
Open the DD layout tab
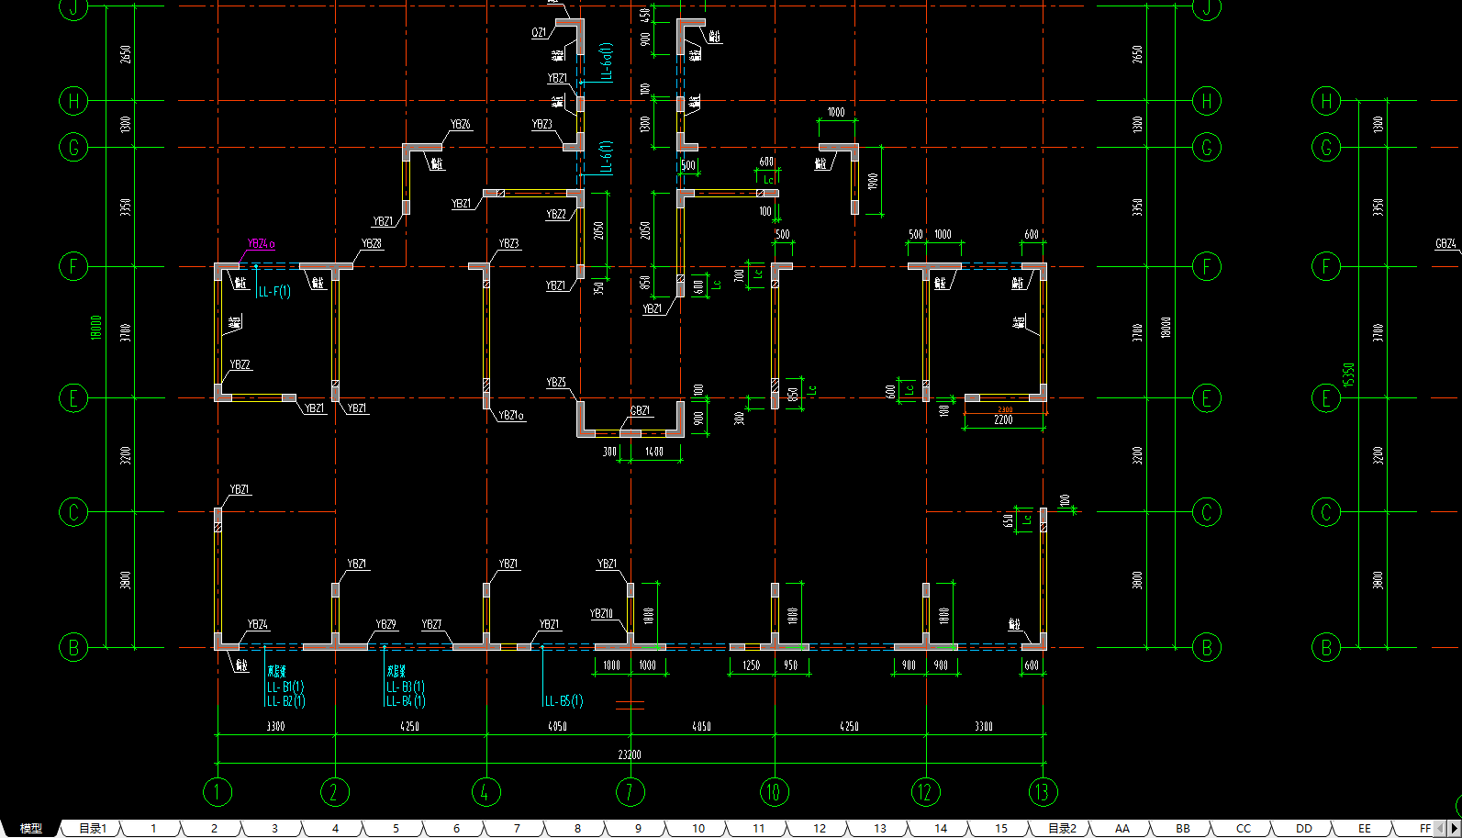(1304, 829)
